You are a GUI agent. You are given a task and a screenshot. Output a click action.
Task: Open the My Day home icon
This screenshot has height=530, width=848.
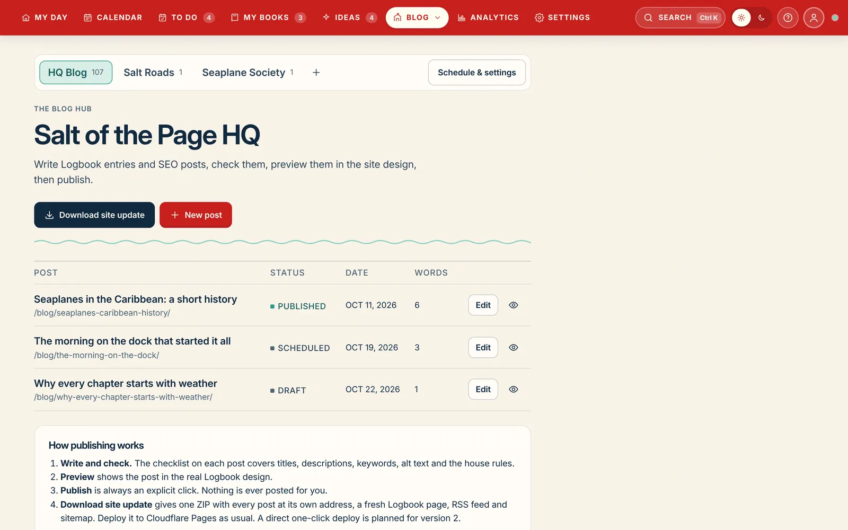click(25, 17)
